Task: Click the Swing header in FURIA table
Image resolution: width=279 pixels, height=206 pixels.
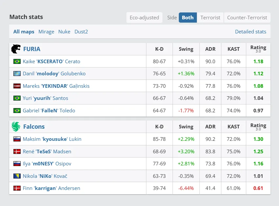Action: [x=186, y=49]
